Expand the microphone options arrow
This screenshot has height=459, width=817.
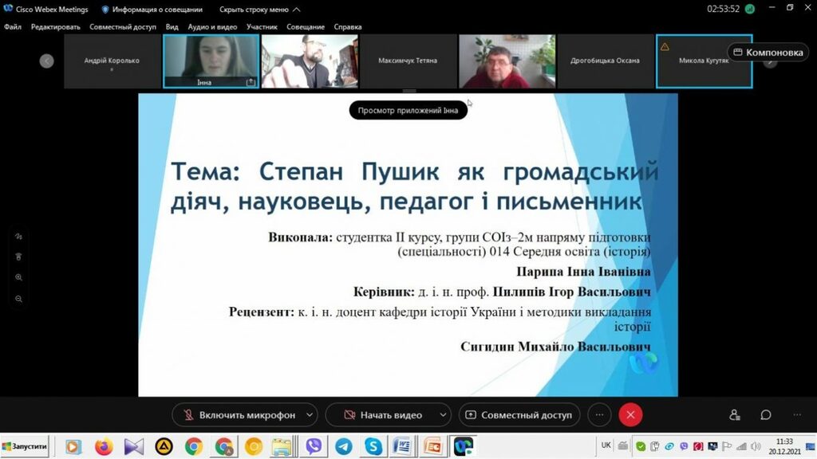coord(309,415)
